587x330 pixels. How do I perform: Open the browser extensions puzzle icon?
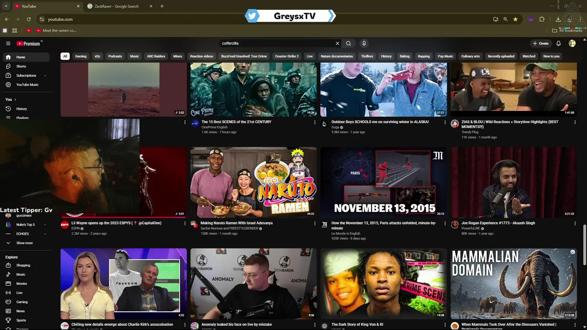(x=542, y=19)
